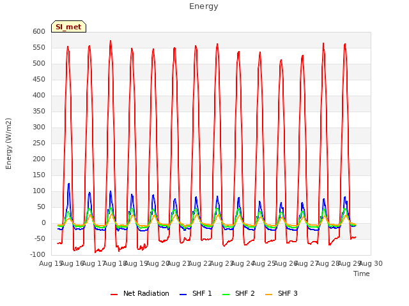Click the 50 y-axis tick label

pyautogui.click(x=42, y=207)
